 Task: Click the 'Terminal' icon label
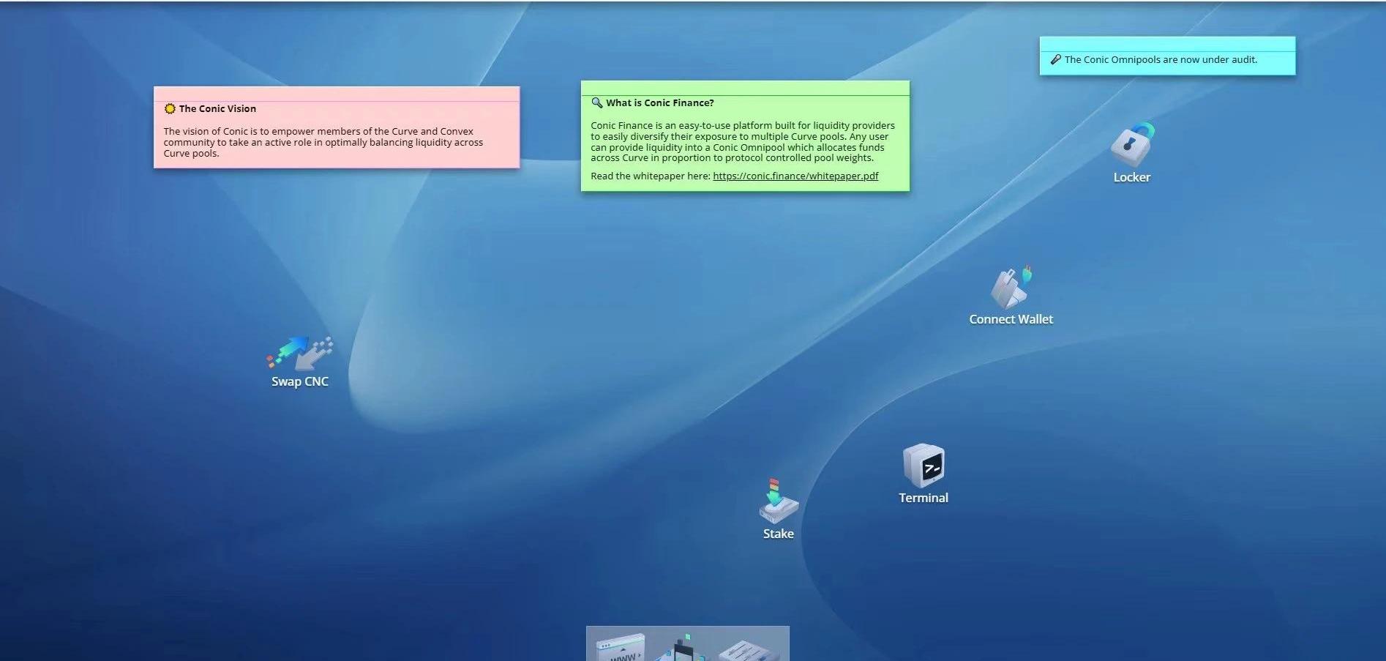(x=924, y=498)
